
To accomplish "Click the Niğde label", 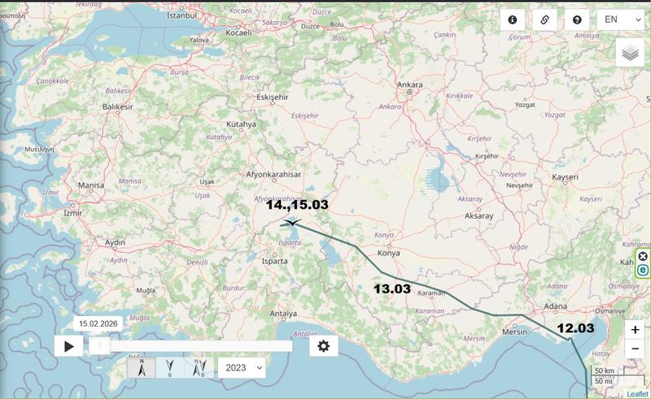I will coord(518,247).
